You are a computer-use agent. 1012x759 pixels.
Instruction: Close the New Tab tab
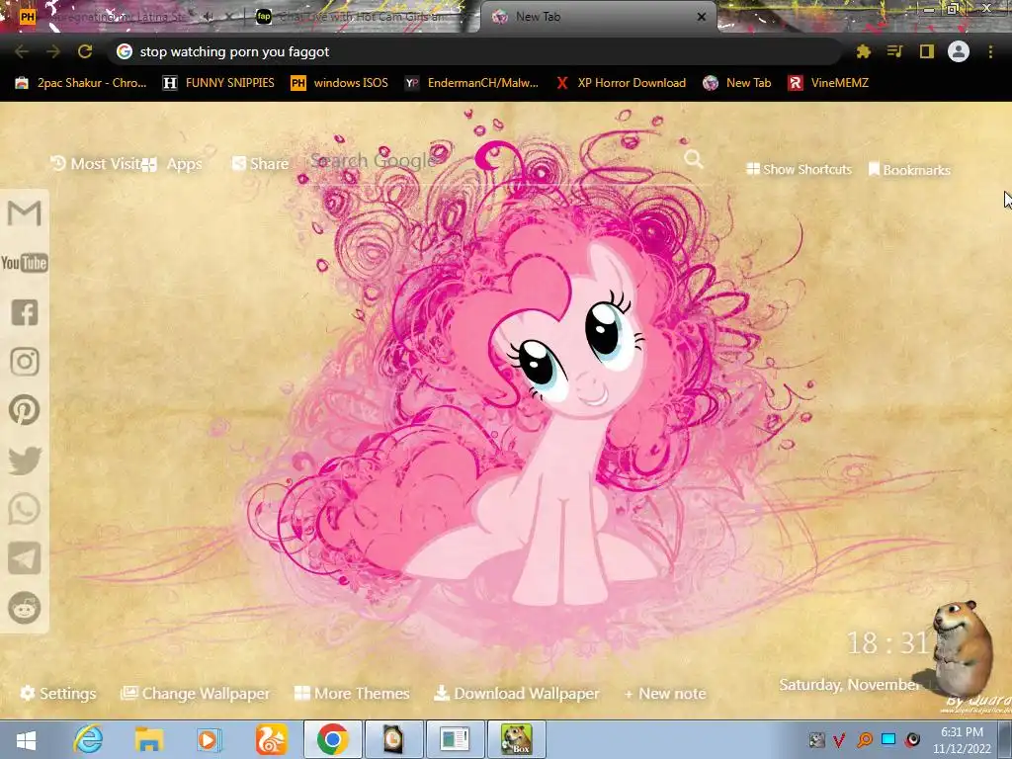coord(702,17)
